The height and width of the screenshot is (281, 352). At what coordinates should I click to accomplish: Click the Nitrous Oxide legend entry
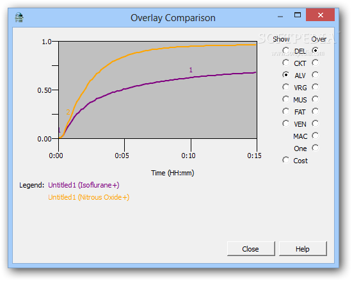click(x=89, y=197)
